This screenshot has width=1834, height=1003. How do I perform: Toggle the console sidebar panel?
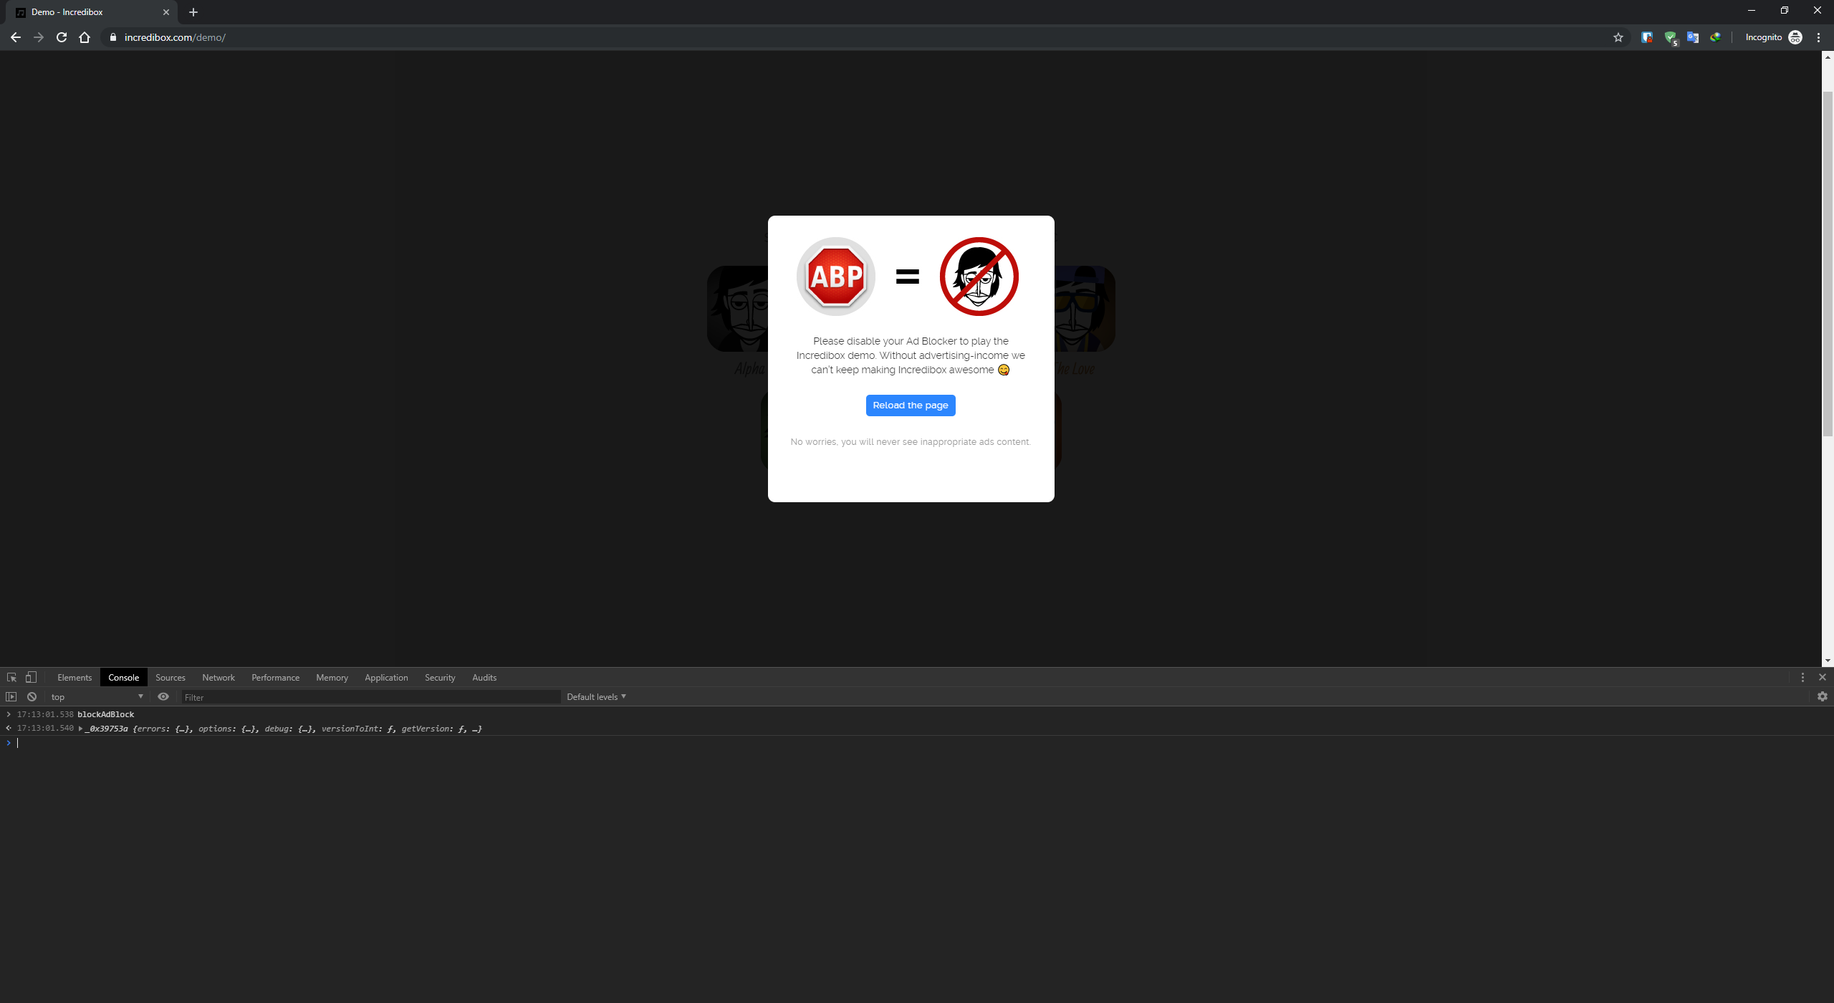[11, 696]
